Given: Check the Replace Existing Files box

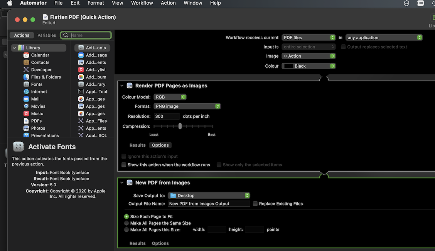Looking at the screenshot, I should (x=255, y=204).
